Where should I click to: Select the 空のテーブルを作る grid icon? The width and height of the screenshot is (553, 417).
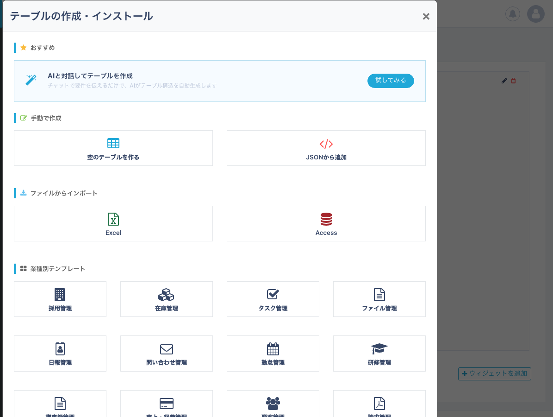[x=113, y=144]
